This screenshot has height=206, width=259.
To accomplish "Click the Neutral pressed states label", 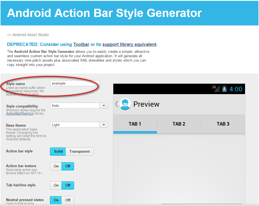I will coord(25,200).
